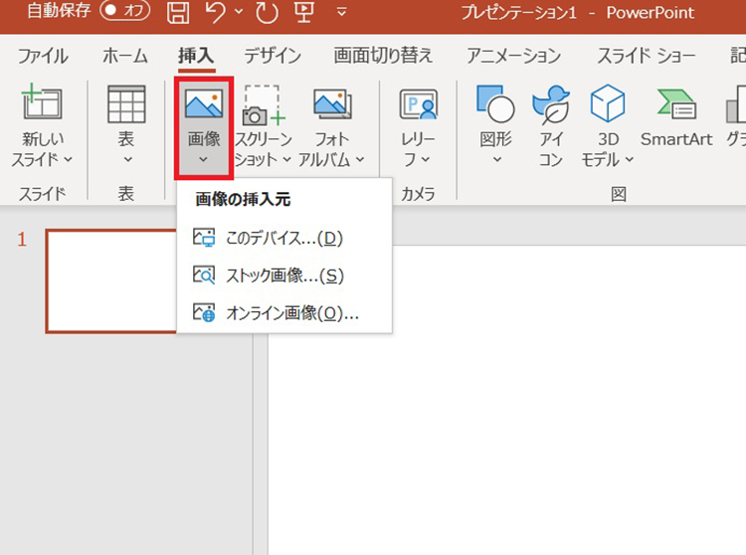The image size is (746, 555).
Task: Select the 挿入 (Insert) tab
Action: click(196, 56)
